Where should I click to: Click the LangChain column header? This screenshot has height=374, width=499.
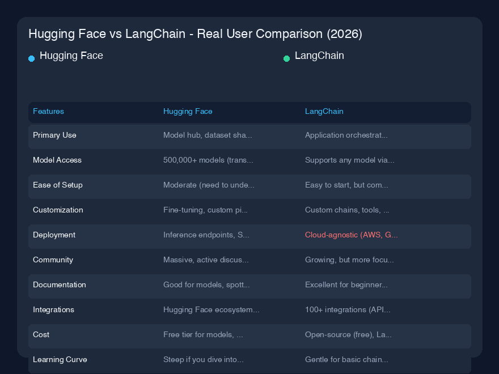pos(324,111)
